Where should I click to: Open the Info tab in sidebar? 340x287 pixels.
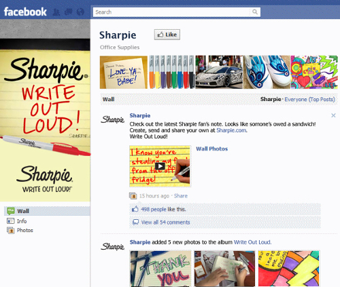click(22, 221)
